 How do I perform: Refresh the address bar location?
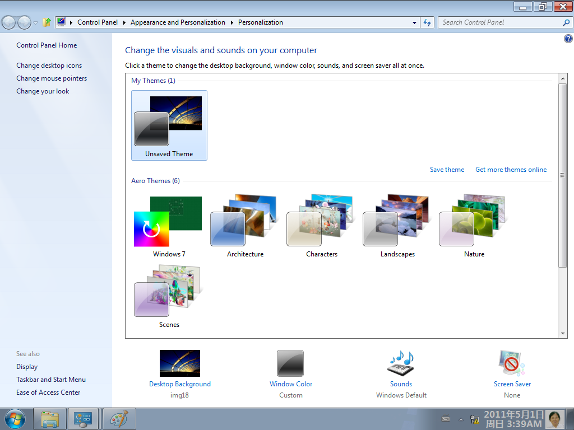pyautogui.click(x=427, y=22)
